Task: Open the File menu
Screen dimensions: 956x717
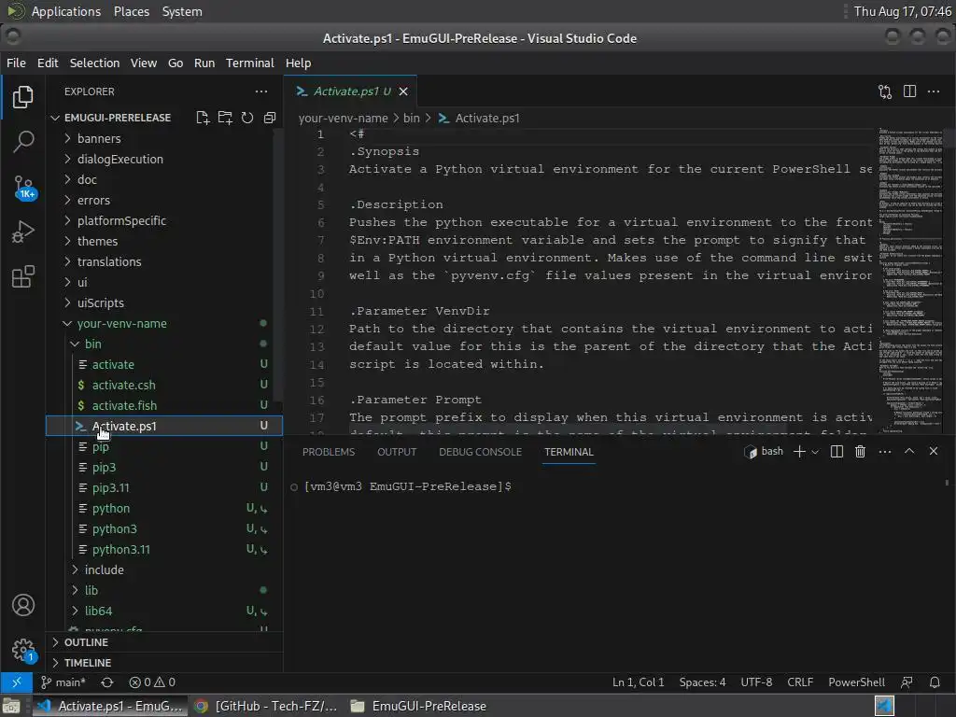Action: (16, 63)
